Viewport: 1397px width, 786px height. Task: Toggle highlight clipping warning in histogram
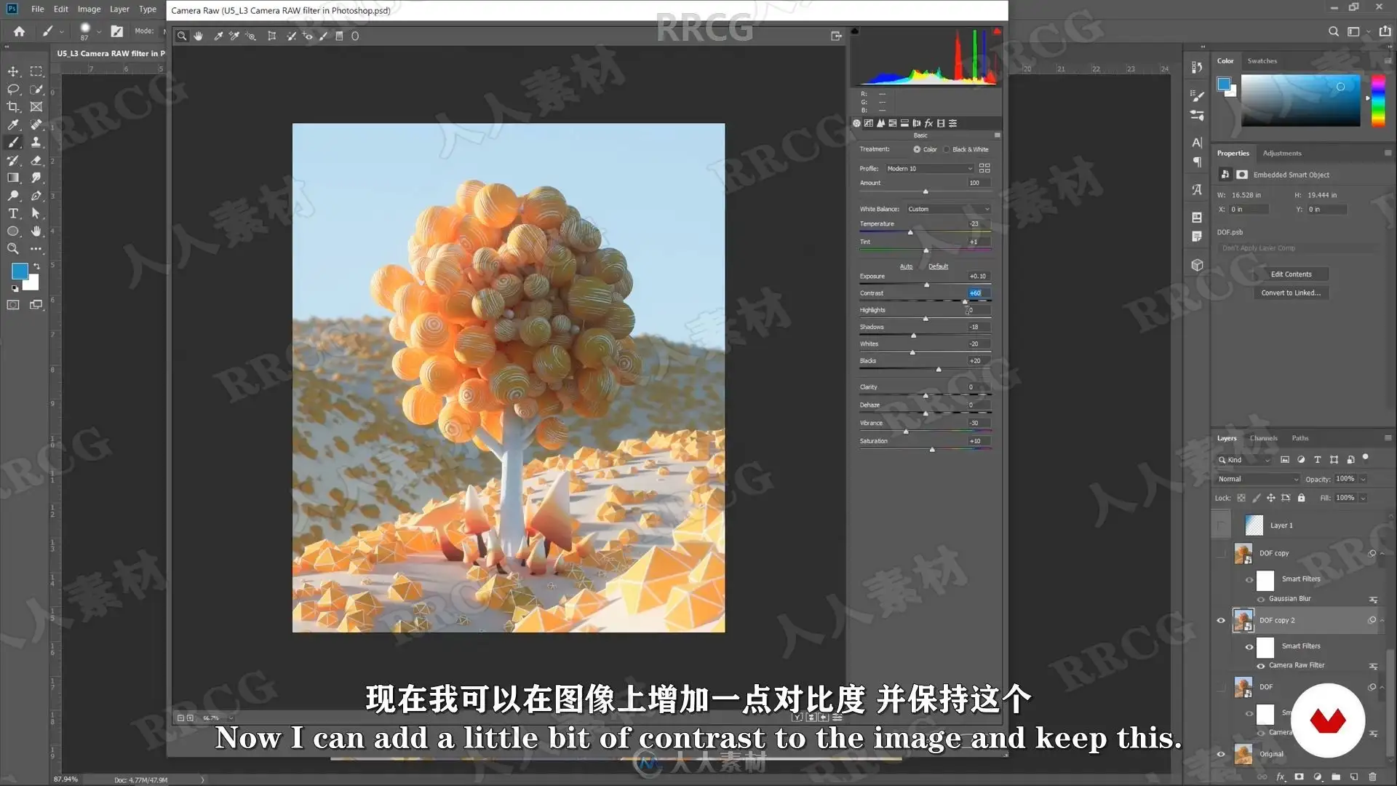997,31
